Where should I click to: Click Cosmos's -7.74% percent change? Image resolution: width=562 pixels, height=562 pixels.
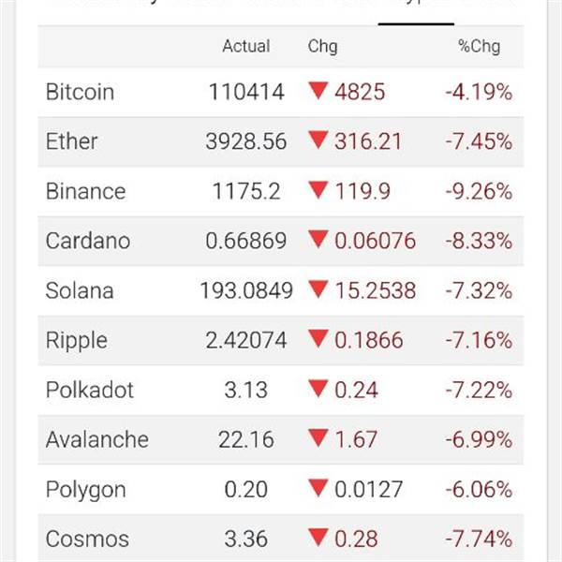[478, 539]
